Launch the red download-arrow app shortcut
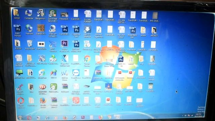The height and width of the screenshot is (121, 215). (76, 101)
